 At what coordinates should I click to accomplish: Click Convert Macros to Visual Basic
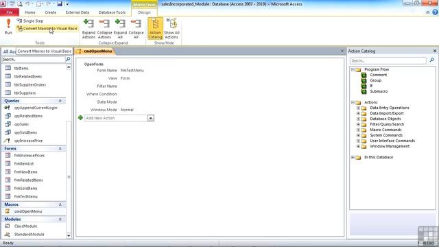coord(47,28)
